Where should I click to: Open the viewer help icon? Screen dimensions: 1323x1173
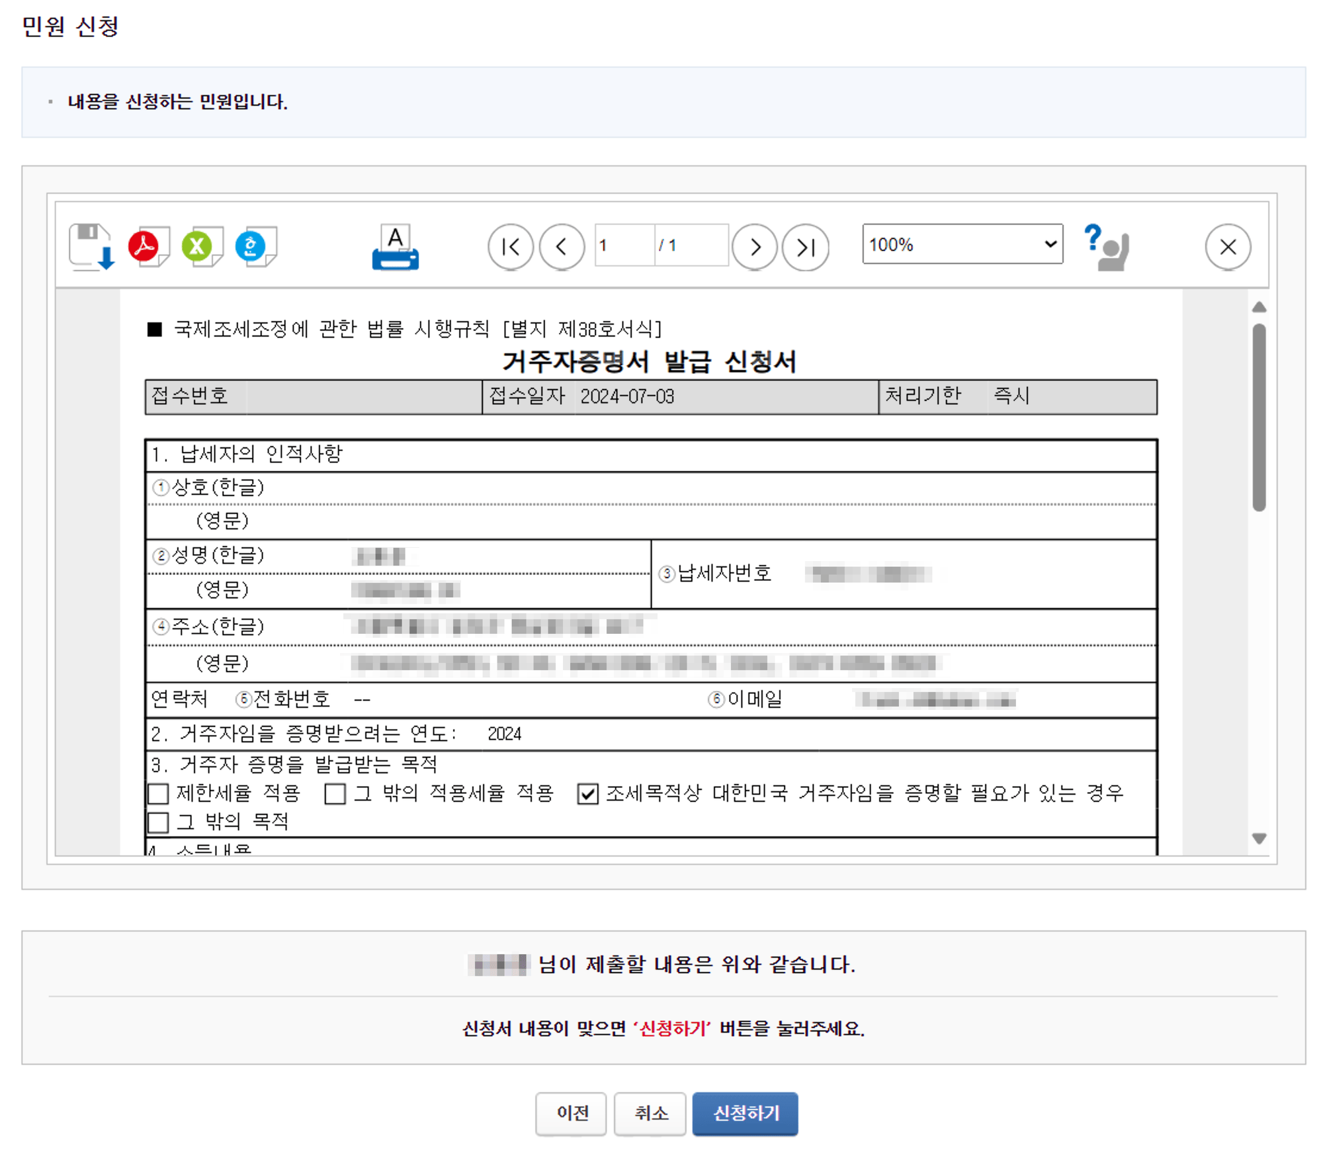[1106, 247]
